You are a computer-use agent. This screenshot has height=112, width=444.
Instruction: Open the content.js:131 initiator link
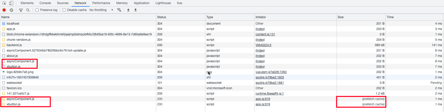click(265, 34)
